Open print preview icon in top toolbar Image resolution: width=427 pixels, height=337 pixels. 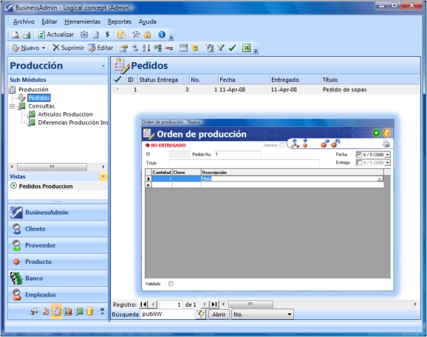click(16, 35)
